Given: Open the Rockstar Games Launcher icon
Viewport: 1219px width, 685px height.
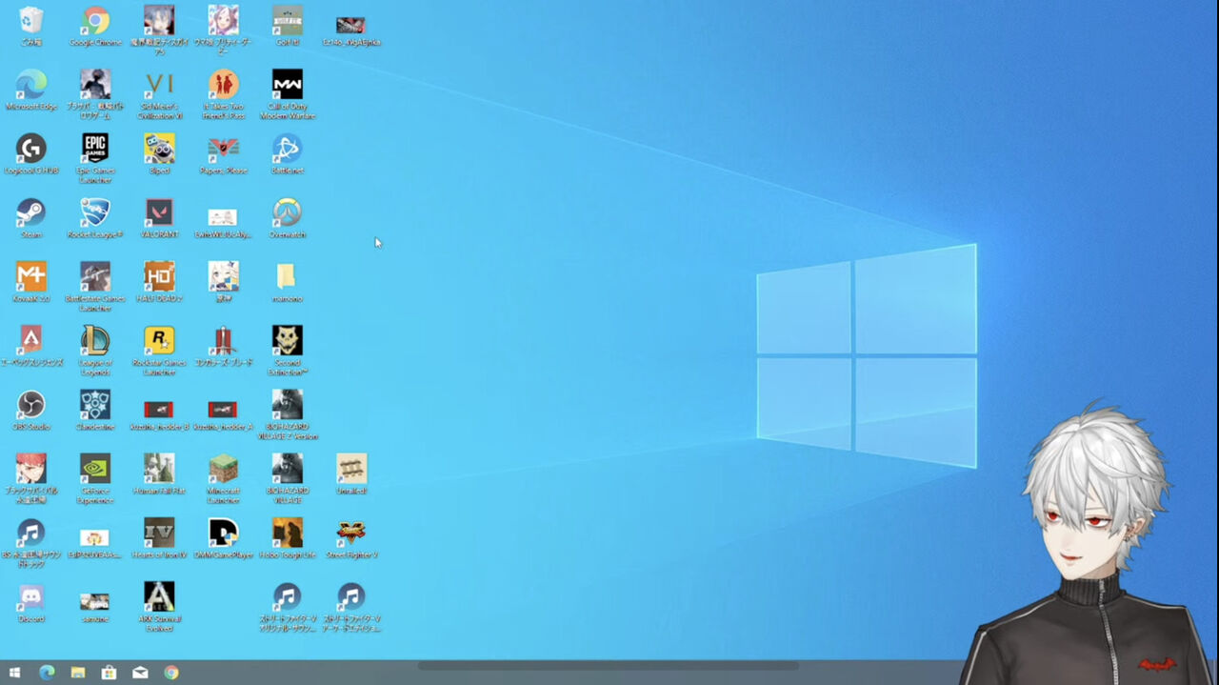Looking at the screenshot, I should pos(159,340).
